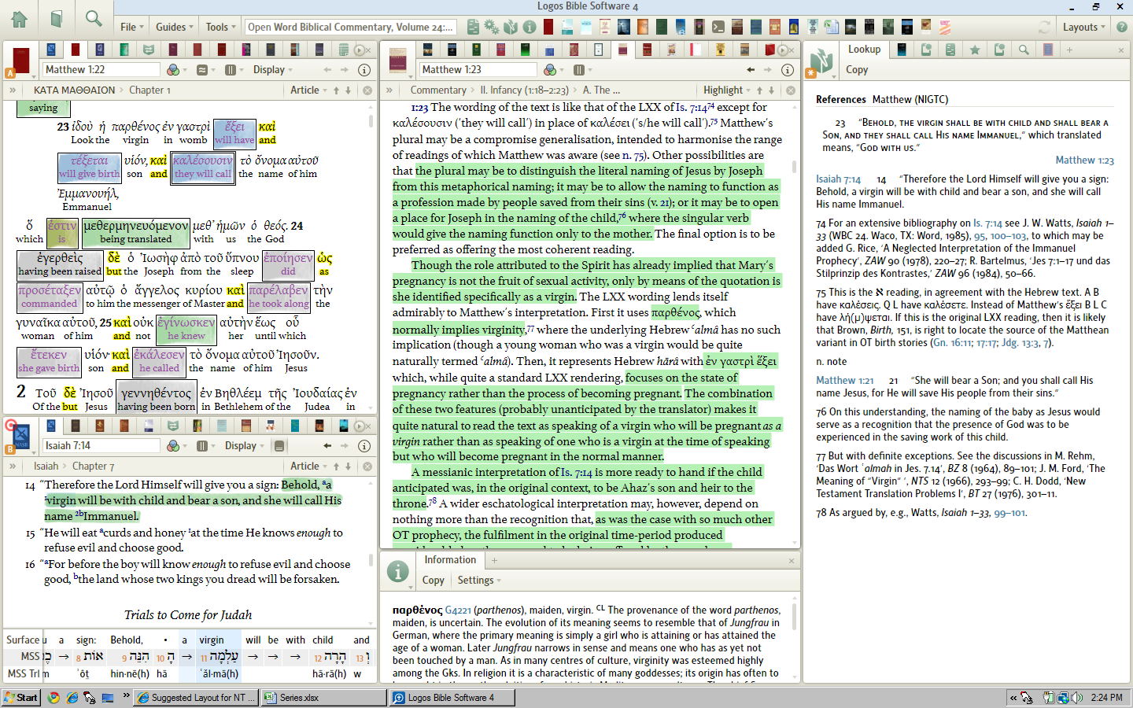This screenshot has width=1133, height=708.
Task: Toggle inline interlinear in Matthew 1:22 panel
Action: pos(204,70)
